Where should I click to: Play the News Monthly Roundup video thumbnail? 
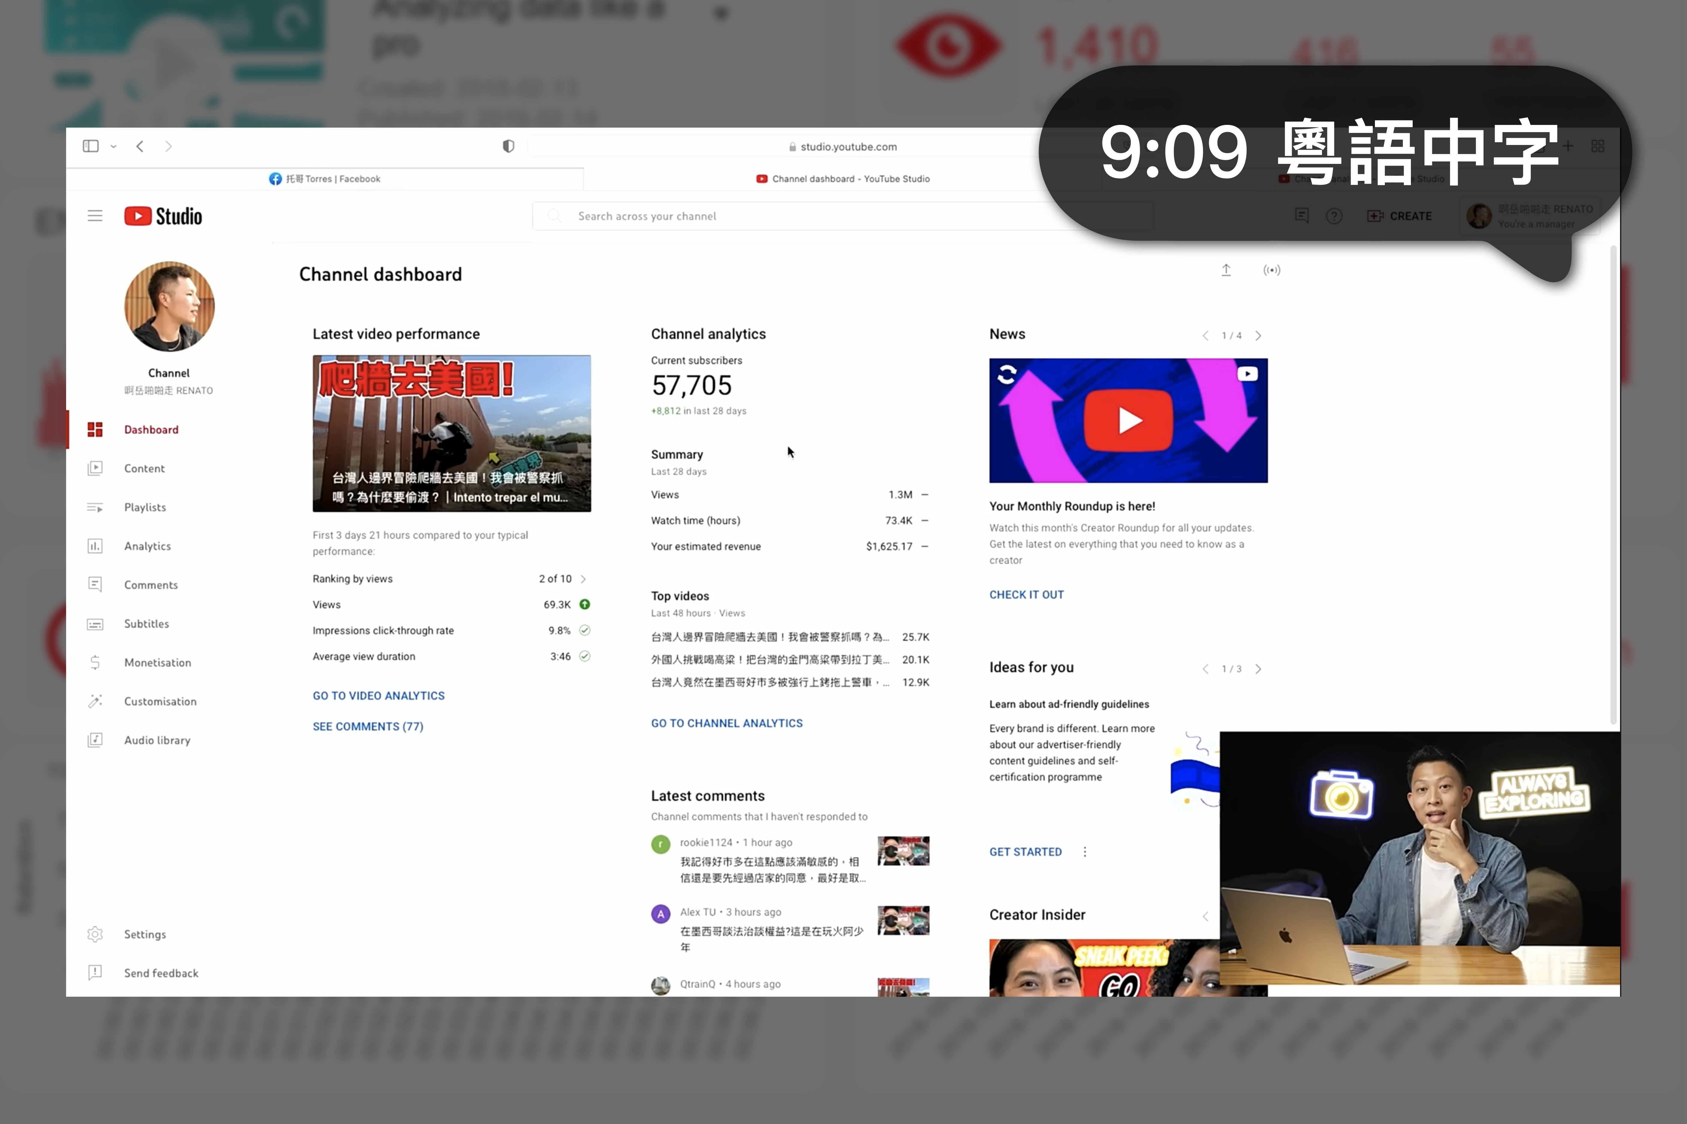click(x=1128, y=421)
